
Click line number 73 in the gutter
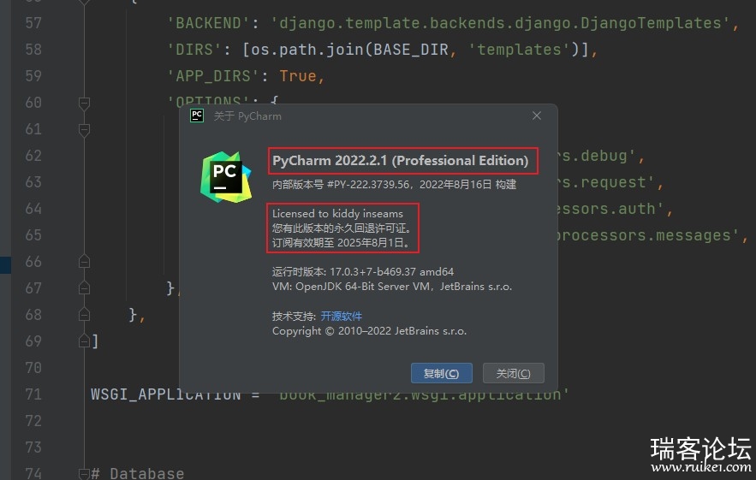pyautogui.click(x=33, y=447)
